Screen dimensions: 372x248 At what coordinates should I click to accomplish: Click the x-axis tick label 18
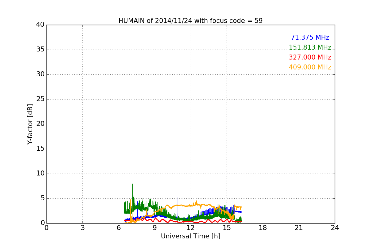point(263,228)
